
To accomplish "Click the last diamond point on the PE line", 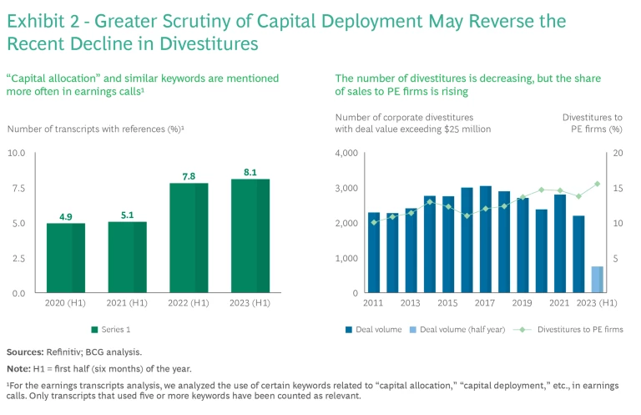I will [x=598, y=184].
